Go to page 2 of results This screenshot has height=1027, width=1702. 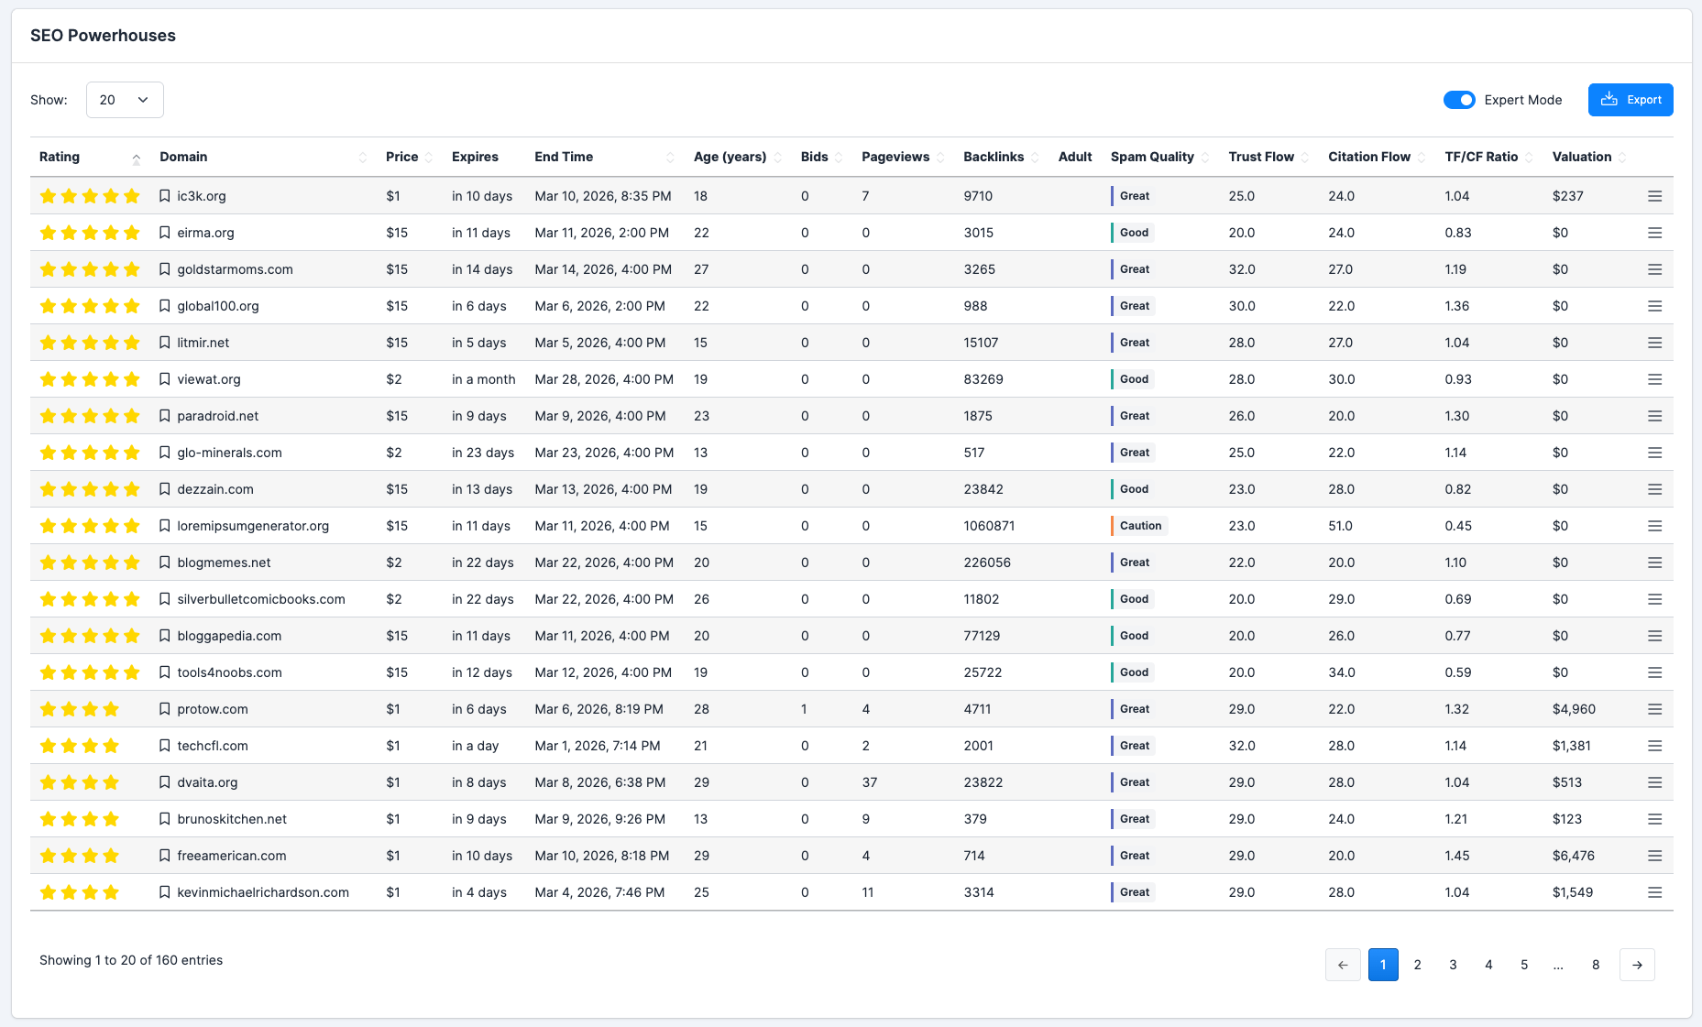click(x=1418, y=964)
